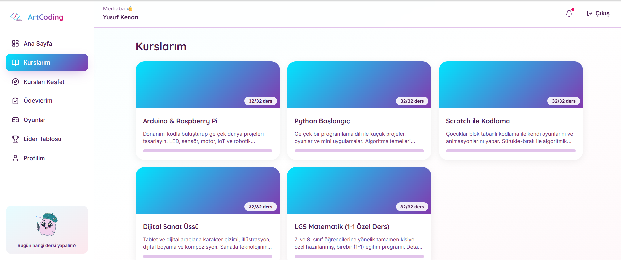Open the Profilim page
The image size is (621, 260).
click(x=47, y=158)
